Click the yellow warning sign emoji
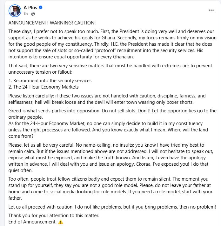Image resolution: width=221 pixels, height=226 pixels. click(x=61, y=222)
